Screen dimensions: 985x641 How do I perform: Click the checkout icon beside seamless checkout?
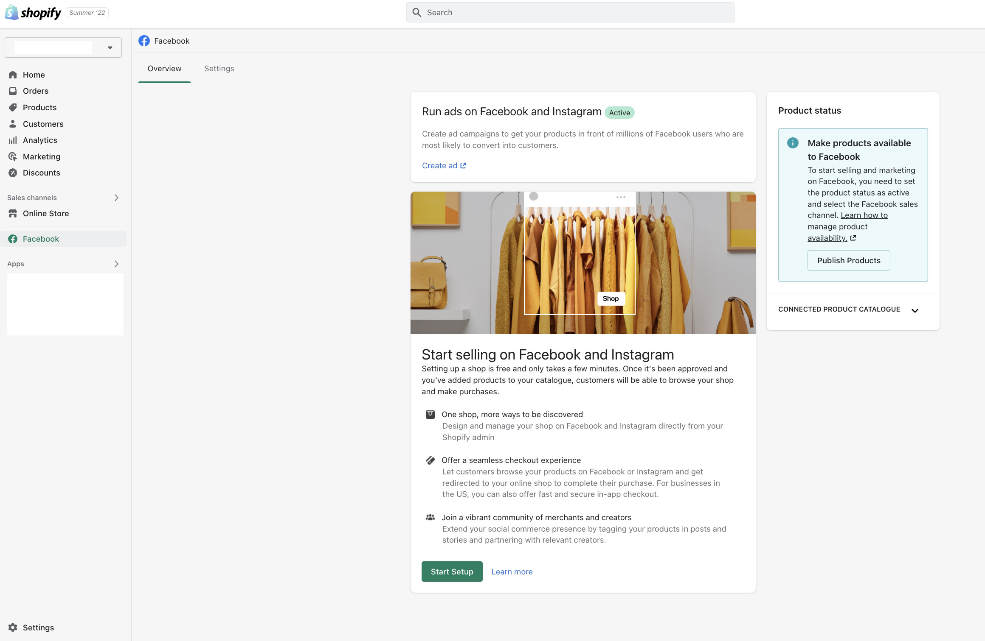pyautogui.click(x=430, y=460)
